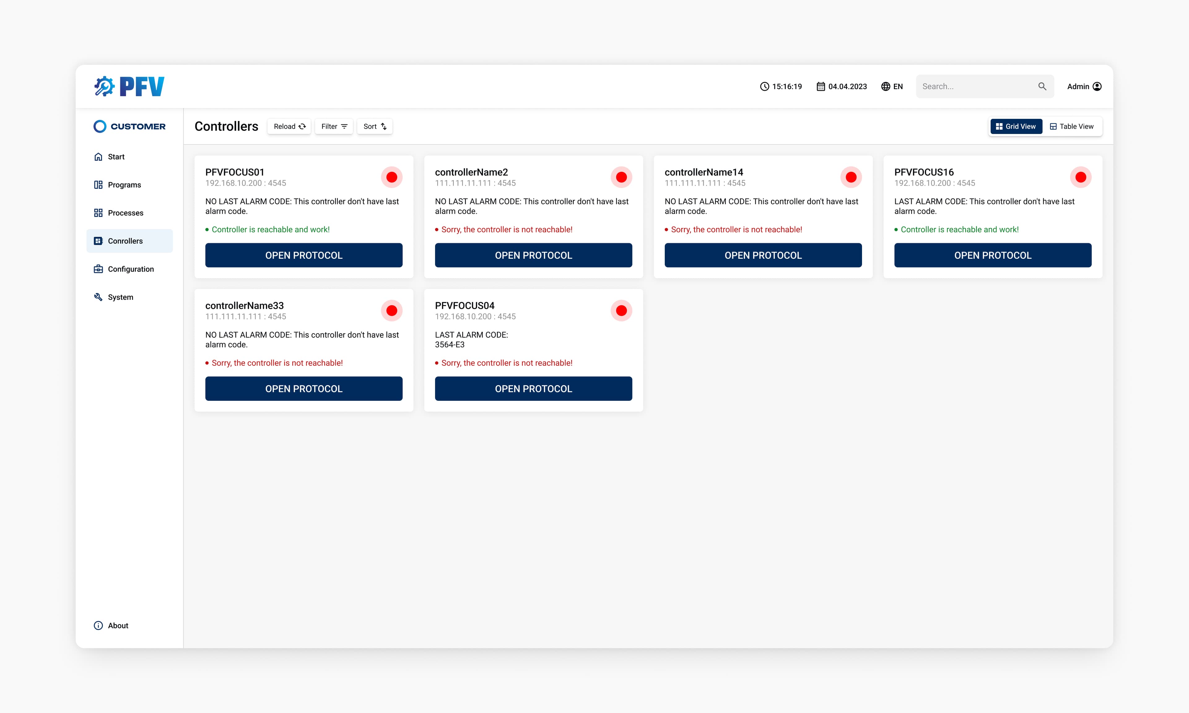Click the Customer circle logo
Viewport: 1189px width, 713px height.
[x=99, y=126]
